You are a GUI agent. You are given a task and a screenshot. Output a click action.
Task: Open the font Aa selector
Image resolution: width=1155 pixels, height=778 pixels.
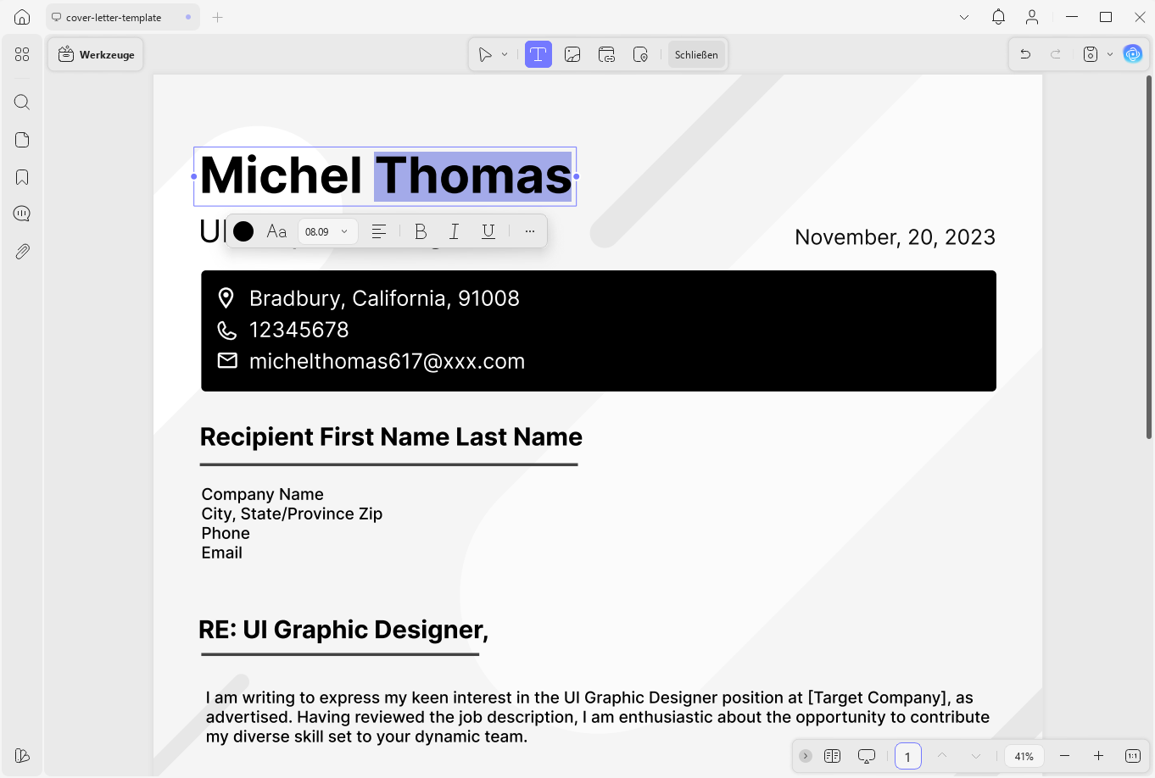click(x=276, y=231)
